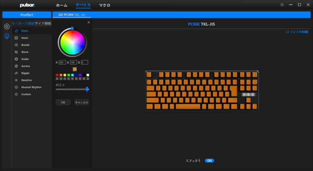This screenshot has width=313, height=171.
Task: Select the Reactive label text
Action: pyautogui.click(x=27, y=80)
